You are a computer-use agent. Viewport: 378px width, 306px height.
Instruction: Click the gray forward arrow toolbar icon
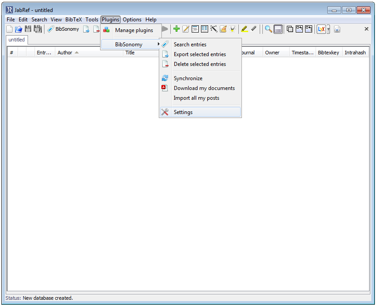(165, 29)
